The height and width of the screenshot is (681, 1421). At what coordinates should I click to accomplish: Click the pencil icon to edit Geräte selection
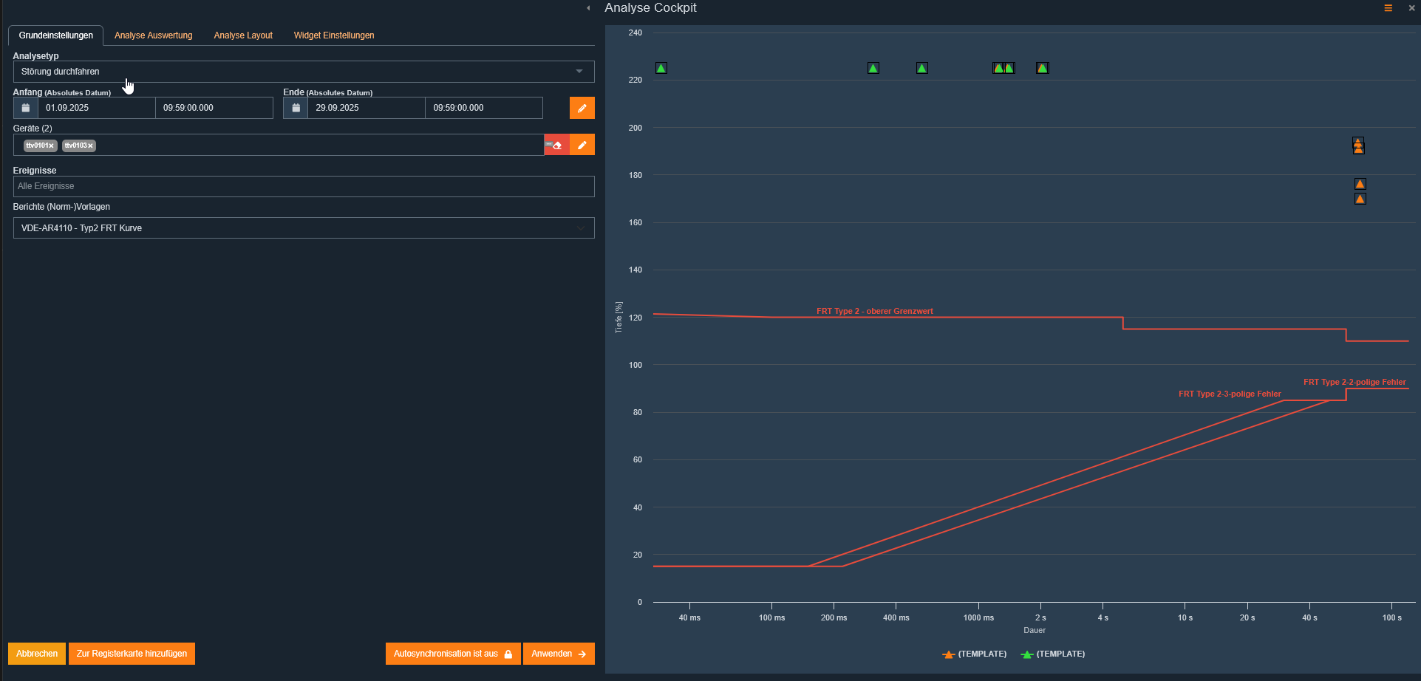click(582, 145)
